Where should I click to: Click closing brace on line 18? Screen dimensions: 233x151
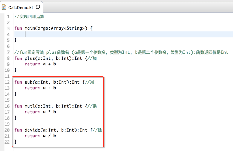coord(15,118)
